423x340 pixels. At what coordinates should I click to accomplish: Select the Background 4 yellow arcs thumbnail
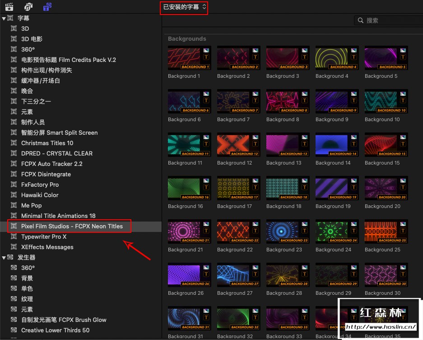pos(337,58)
